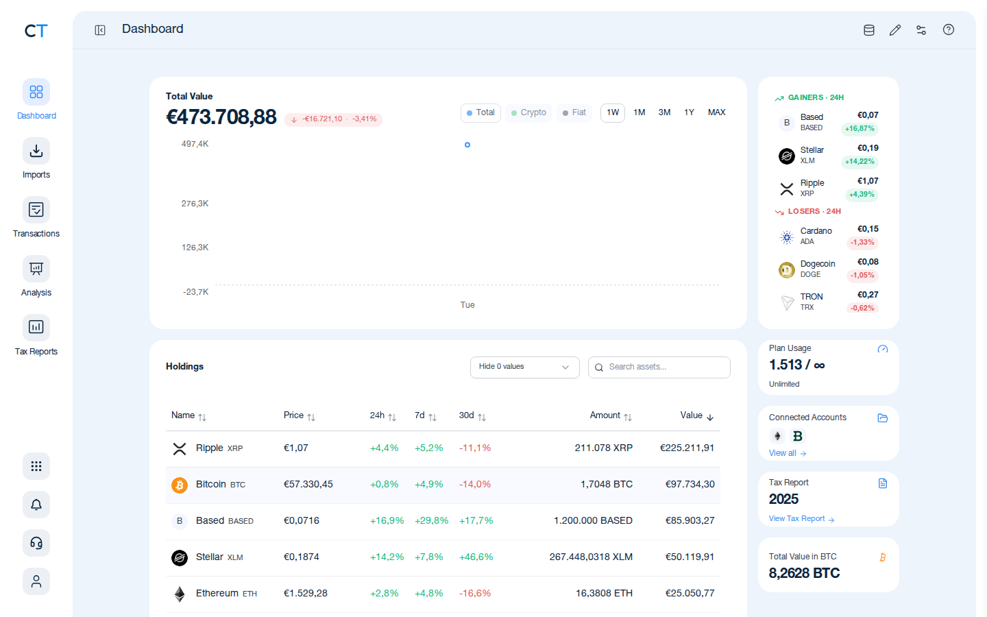Open the Based BASED holdings row
The width and height of the screenshot is (987, 617).
pos(443,521)
